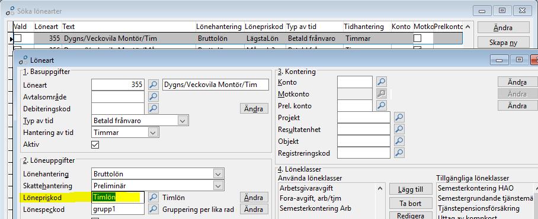
Task: Open lookup magnifier for Prel. konto
Action: click(x=381, y=105)
